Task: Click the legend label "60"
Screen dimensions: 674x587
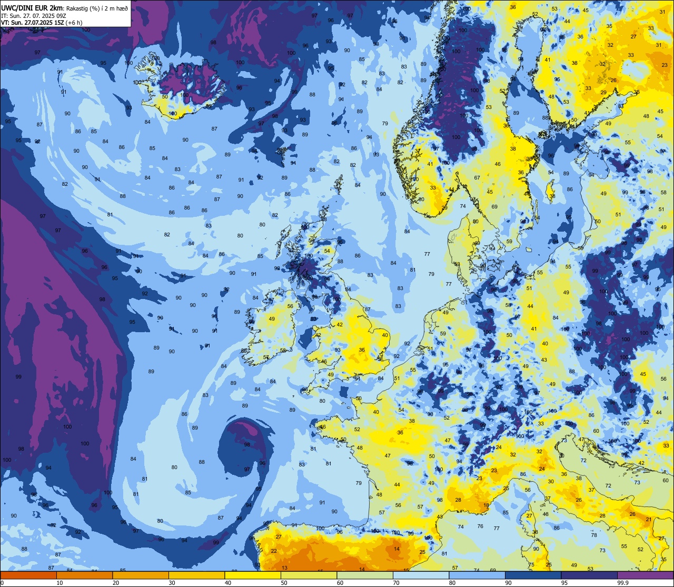Action: pyautogui.click(x=340, y=583)
